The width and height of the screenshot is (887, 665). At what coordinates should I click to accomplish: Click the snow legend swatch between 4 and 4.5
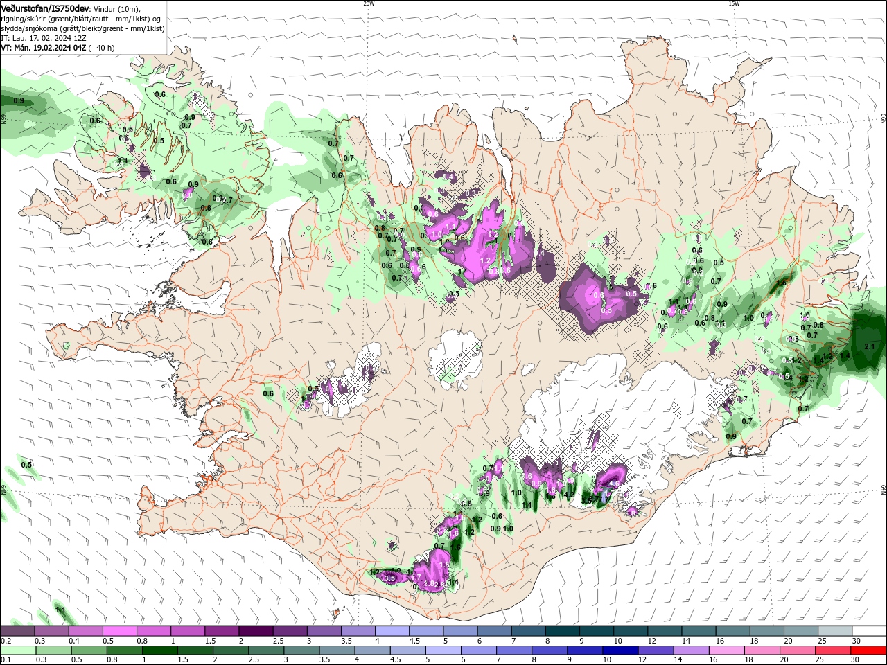tap(392, 631)
